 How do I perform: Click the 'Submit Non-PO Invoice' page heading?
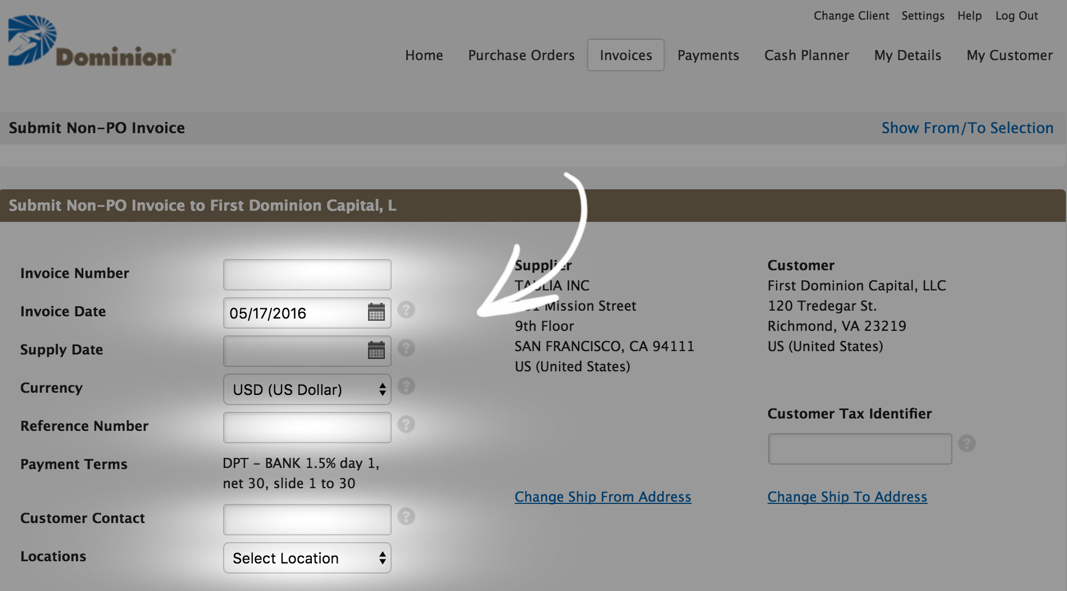point(97,128)
